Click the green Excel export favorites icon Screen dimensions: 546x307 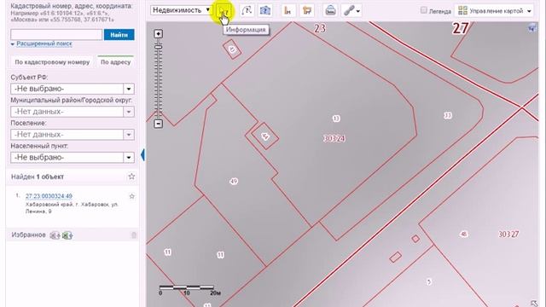pyautogui.click(x=67, y=235)
